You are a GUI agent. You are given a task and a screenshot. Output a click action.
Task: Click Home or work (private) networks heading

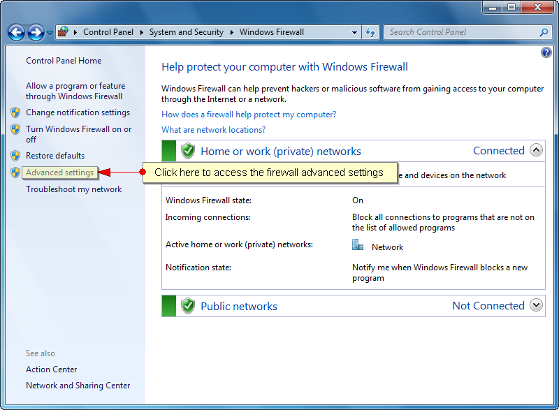click(x=281, y=152)
